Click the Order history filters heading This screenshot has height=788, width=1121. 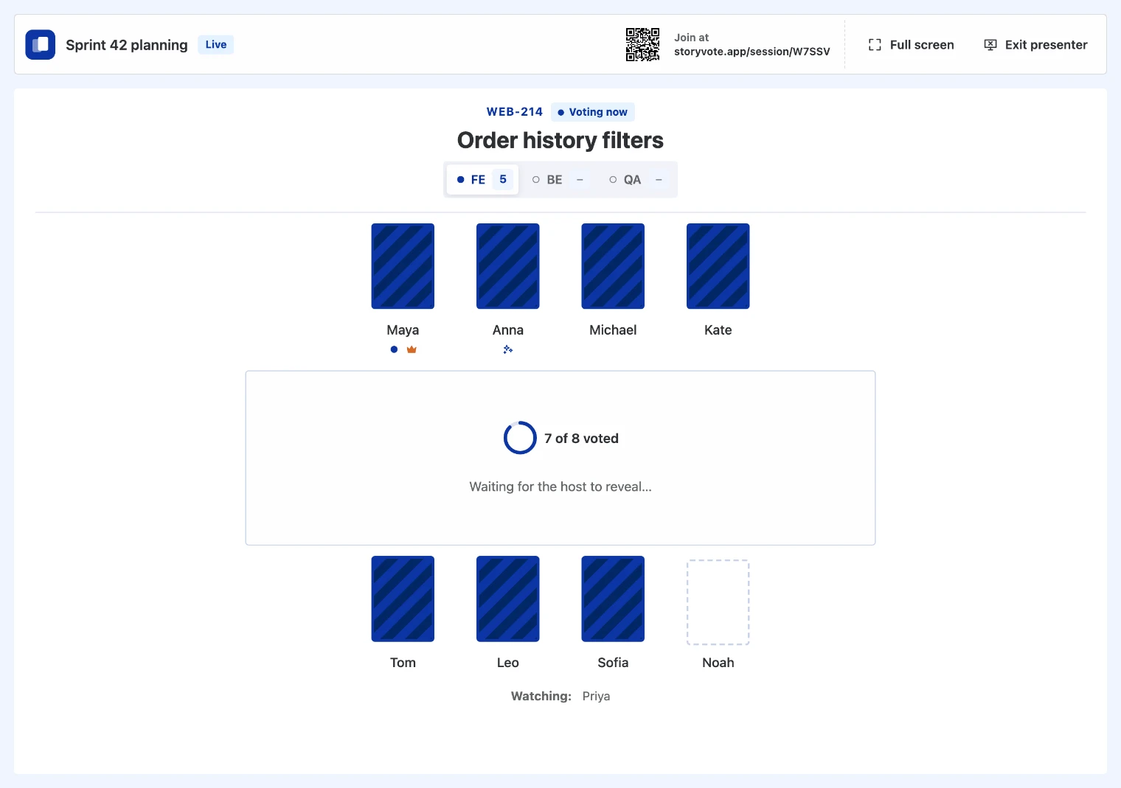[x=560, y=140]
